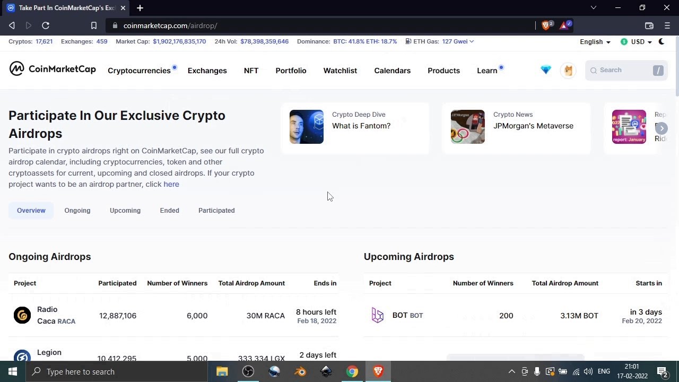The width and height of the screenshot is (679, 382).
Task: Expand the USD currency dropdown
Action: pyautogui.click(x=637, y=41)
